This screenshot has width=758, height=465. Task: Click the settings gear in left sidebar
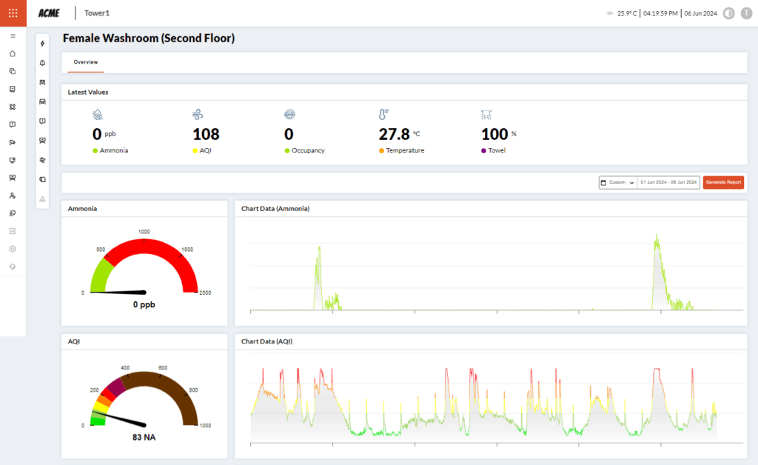click(x=13, y=249)
